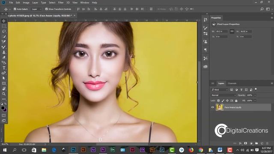Toggle lock all padlock icon
274x154 pixels.
click(x=236, y=101)
